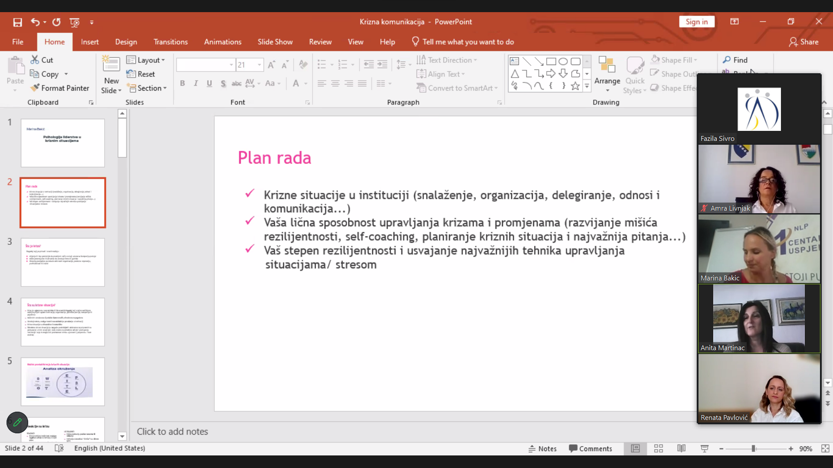Toggle bold formatting
Viewport: 833px width, 468px height.
182,83
